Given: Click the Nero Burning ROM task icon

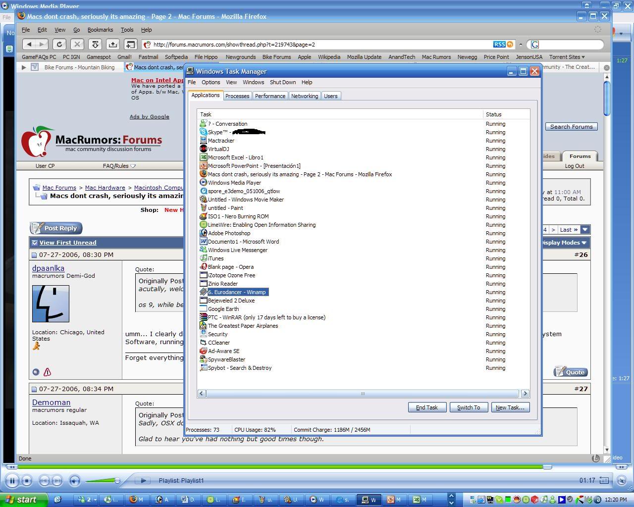Looking at the screenshot, I should point(203,216).
